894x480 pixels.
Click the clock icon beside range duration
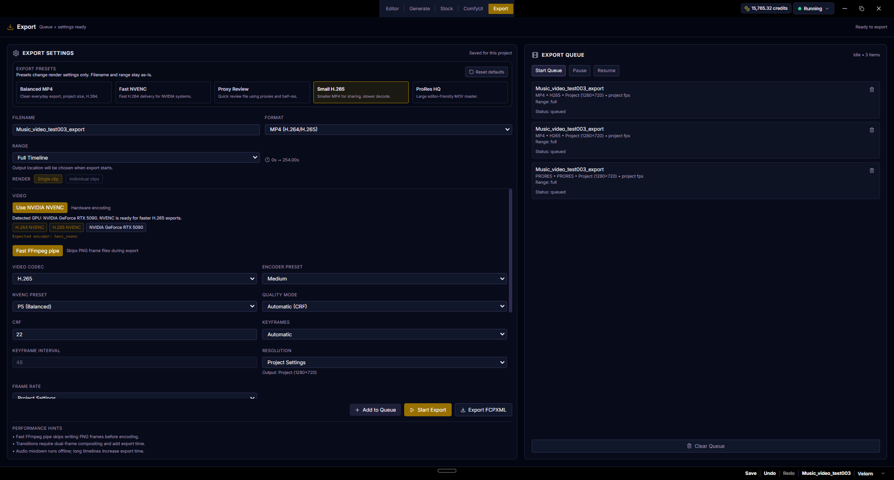267,160
